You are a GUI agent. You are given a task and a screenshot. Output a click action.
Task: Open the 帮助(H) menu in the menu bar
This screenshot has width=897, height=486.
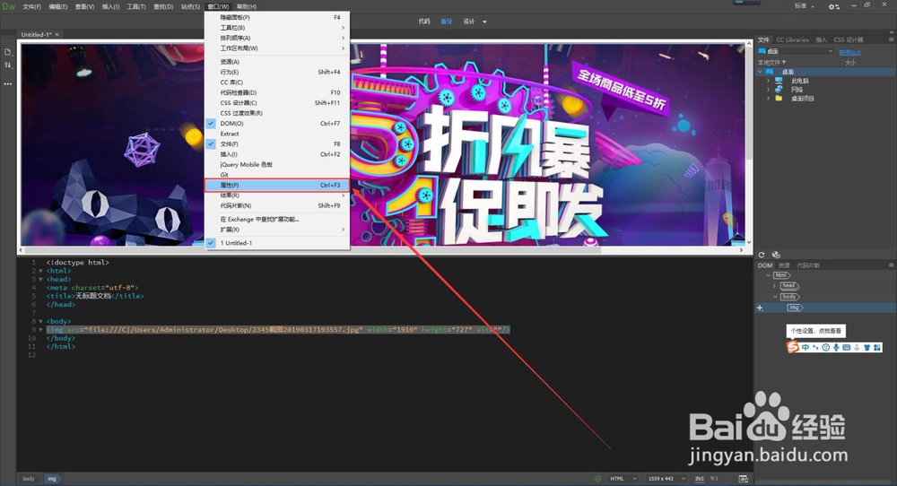pyautogui.click(x=247, y=7)
